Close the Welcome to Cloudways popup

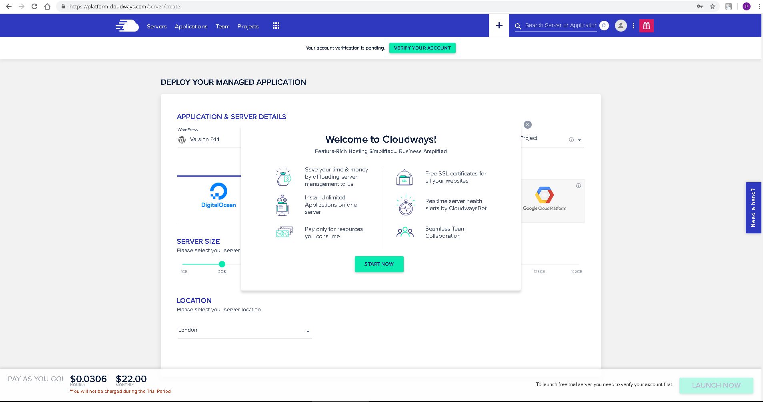(528, 125)
